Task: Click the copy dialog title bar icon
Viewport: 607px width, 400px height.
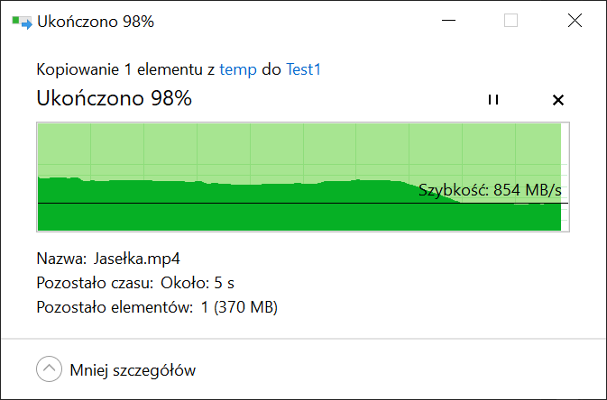Action: tap(22, 22)
